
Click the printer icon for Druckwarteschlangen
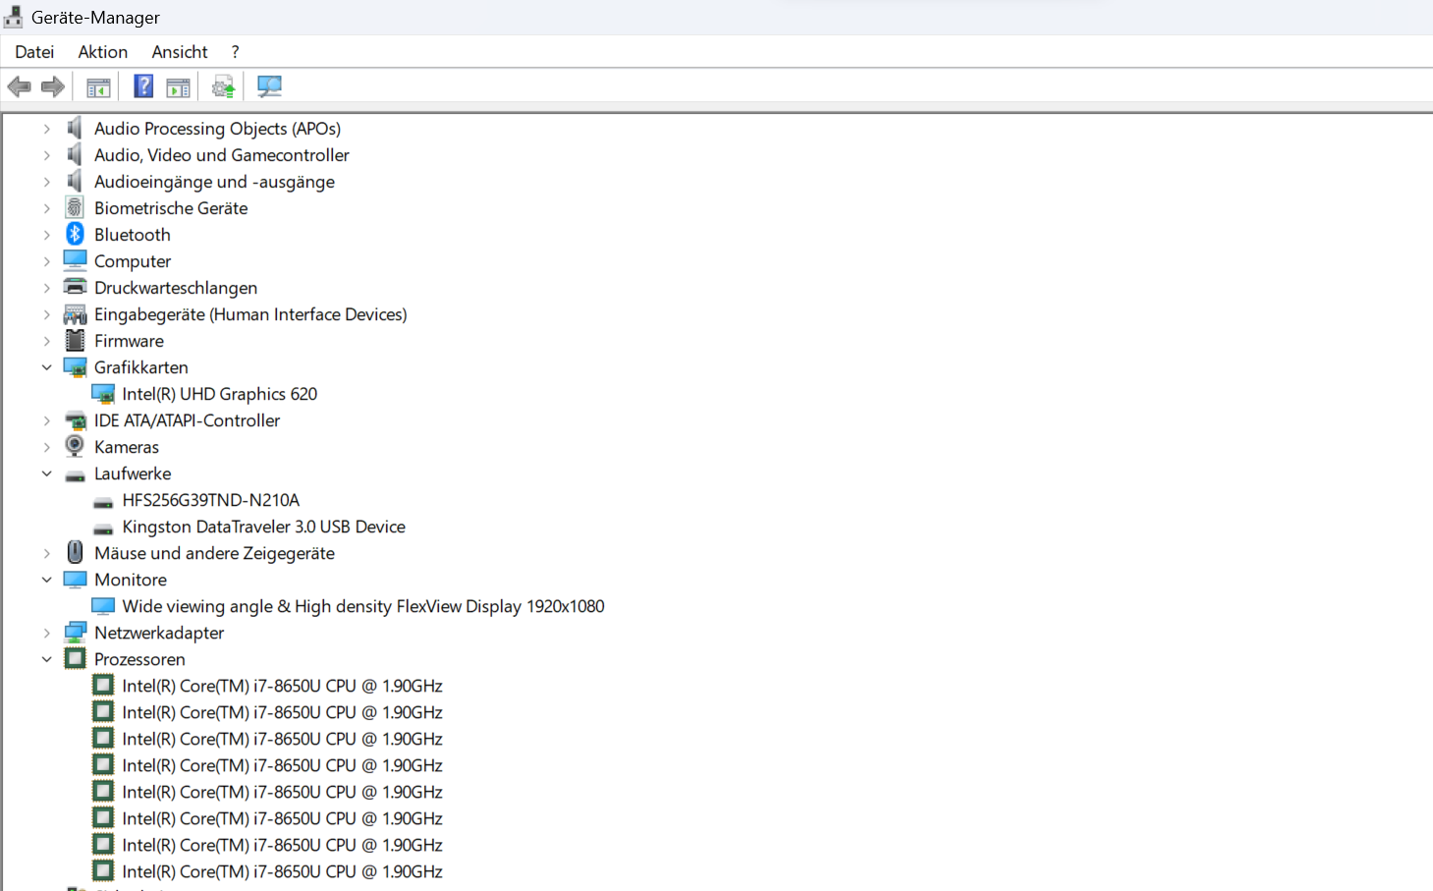75,288
